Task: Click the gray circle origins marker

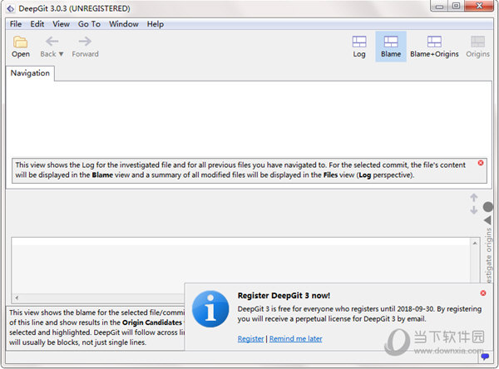Action: pos(488,207)
